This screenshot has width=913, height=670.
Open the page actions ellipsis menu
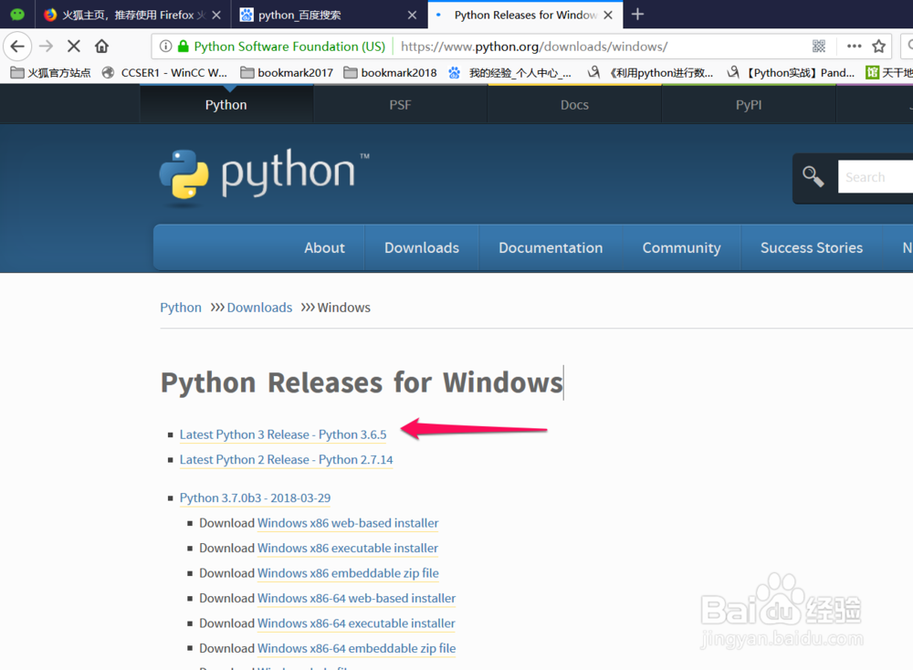pyautogui.click(x=853, y=46)
